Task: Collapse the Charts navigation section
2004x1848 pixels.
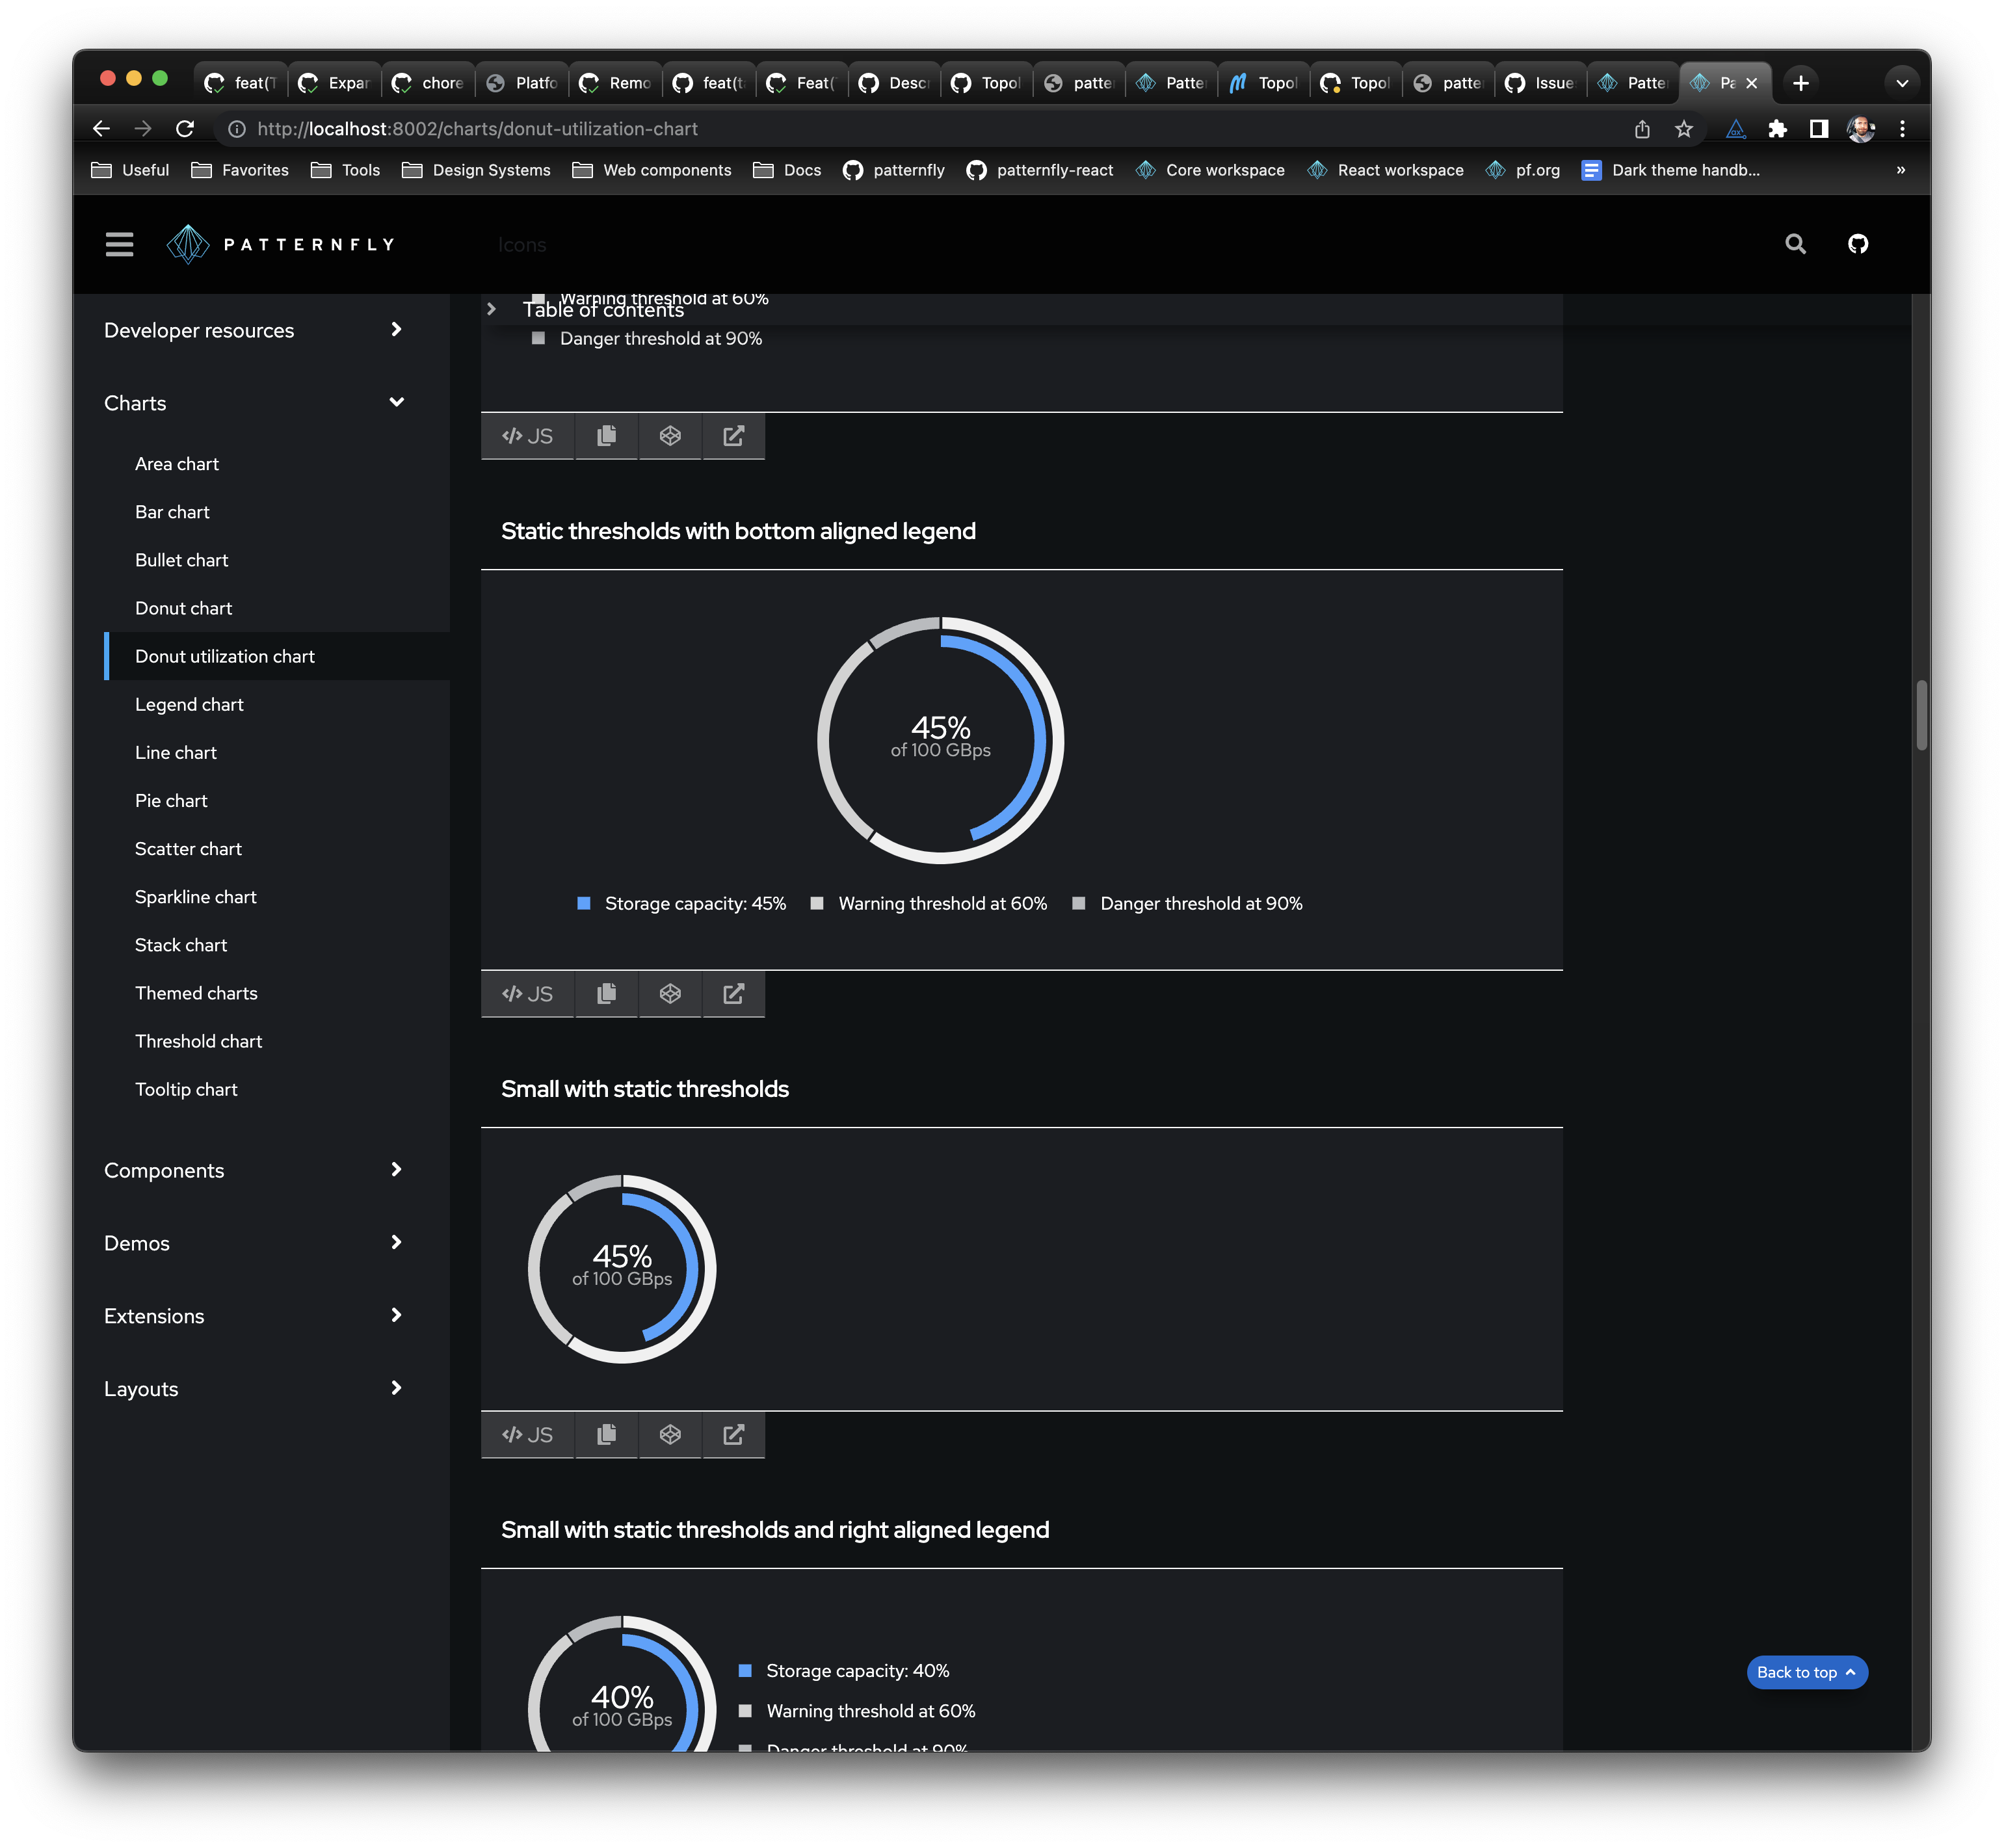Action: tap(396, 403)
